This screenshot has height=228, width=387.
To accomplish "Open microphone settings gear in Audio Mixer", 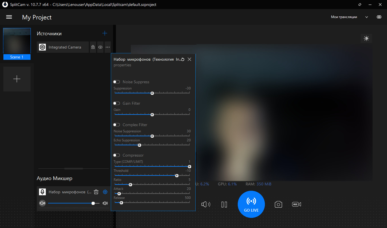I will (x=105, y=192).
